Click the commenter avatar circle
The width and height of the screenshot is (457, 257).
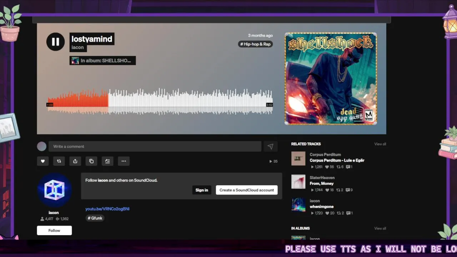pos(42,146)
